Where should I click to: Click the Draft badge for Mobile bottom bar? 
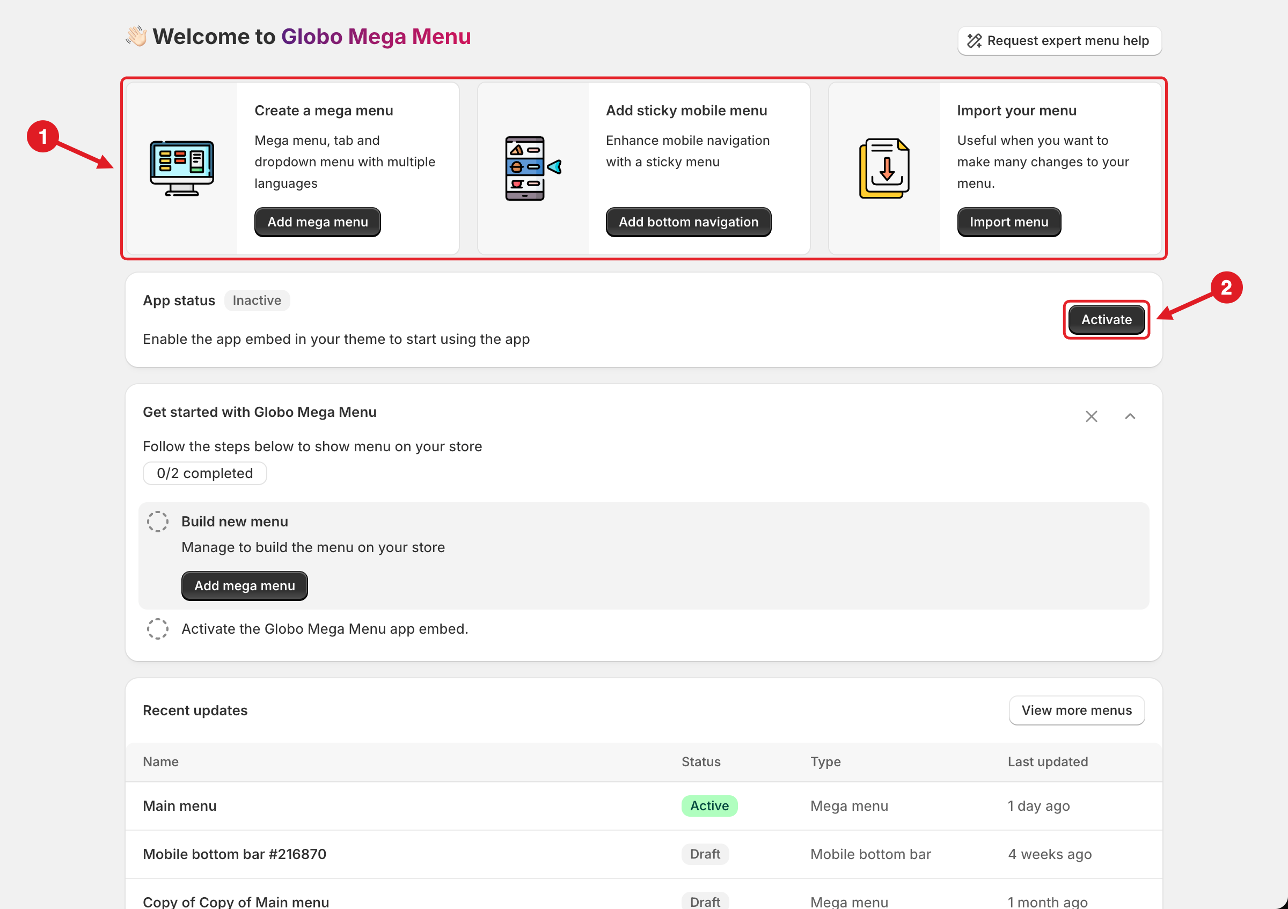click(x=705, y=855)
